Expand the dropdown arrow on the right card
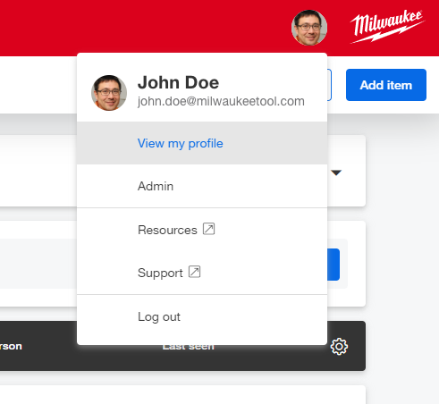439x404 pixels. (336, 173)
